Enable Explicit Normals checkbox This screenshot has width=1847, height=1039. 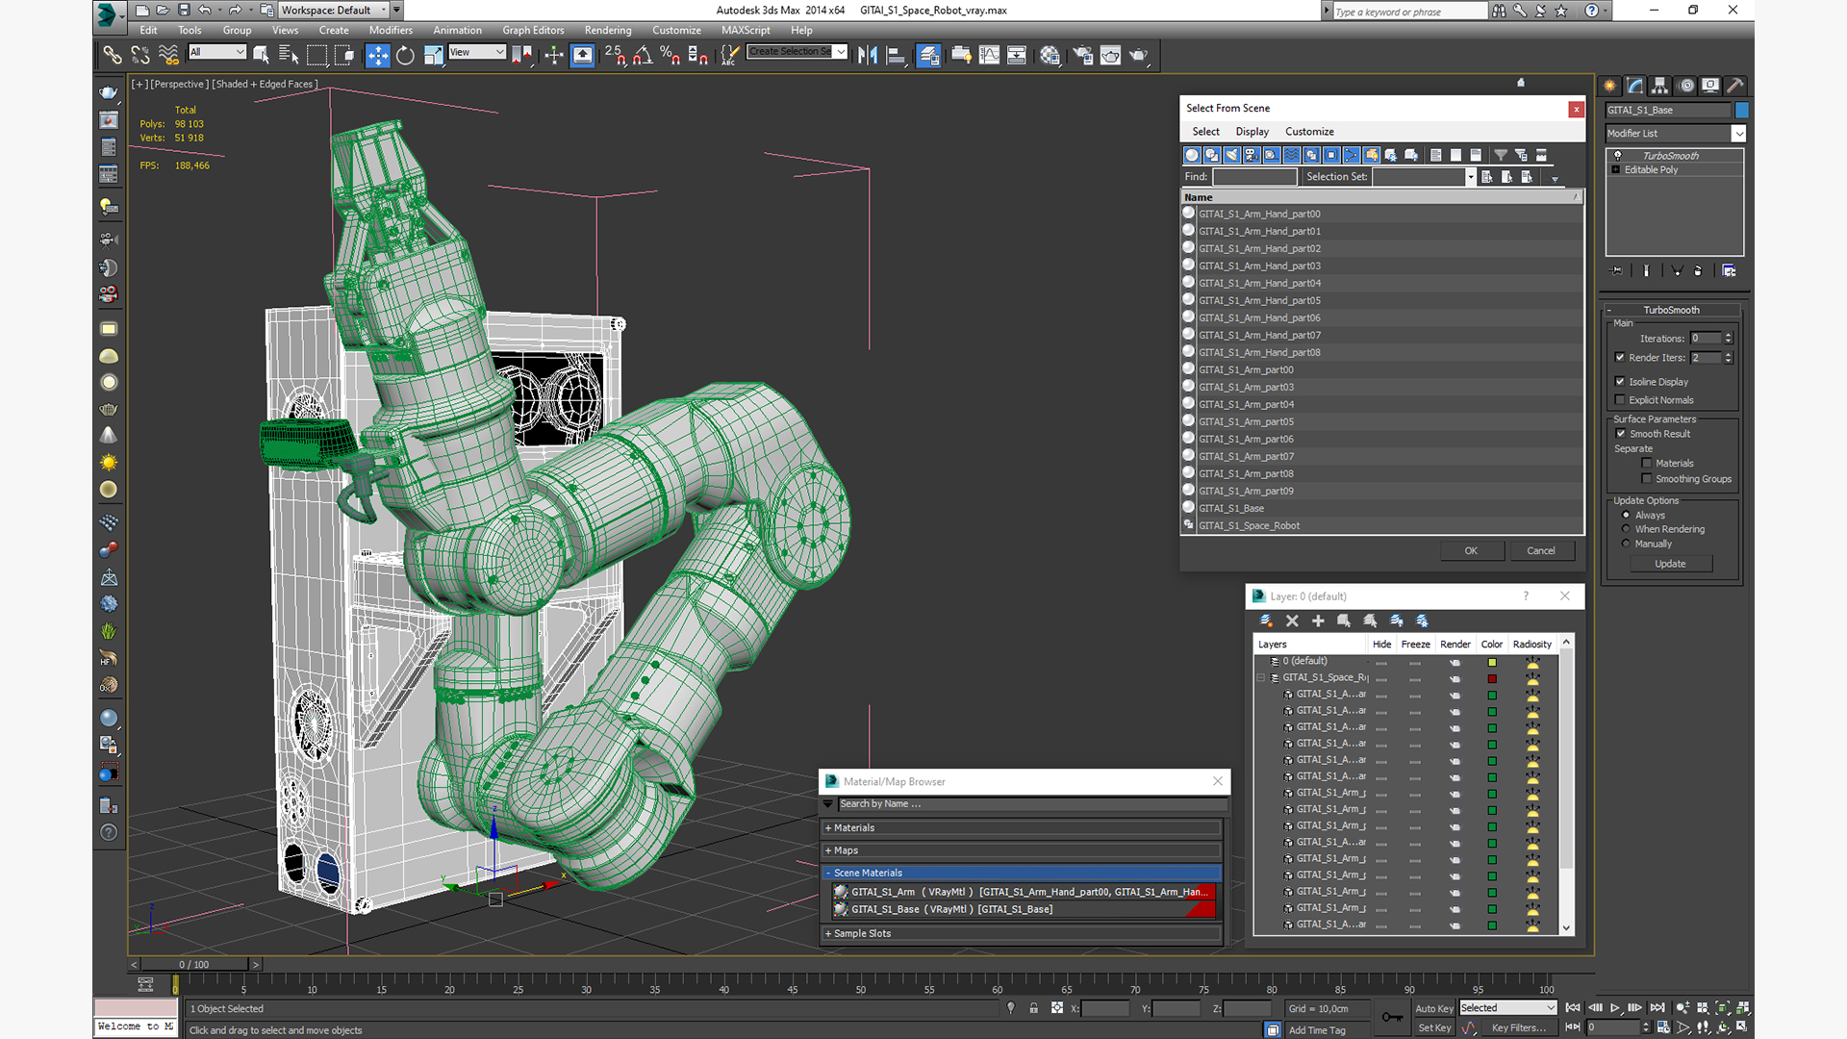(x=1620, y=400)
